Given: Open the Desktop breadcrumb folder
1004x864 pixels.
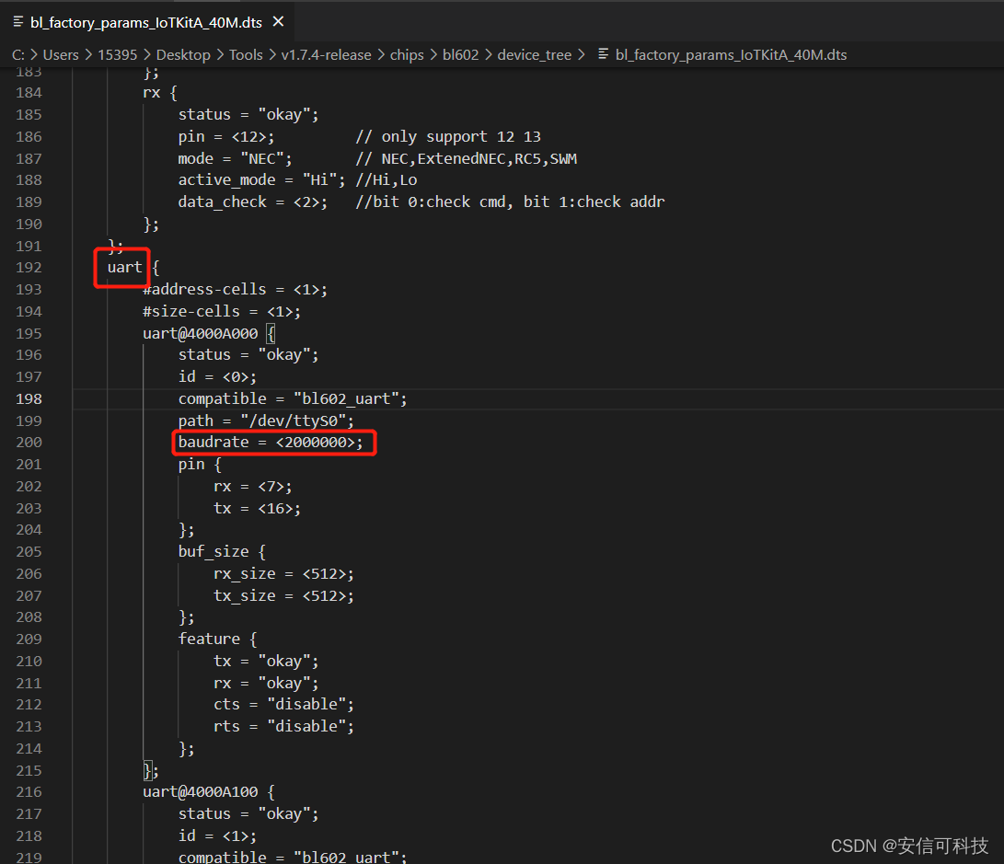Looking at the screenshot, I should (183, 55).
